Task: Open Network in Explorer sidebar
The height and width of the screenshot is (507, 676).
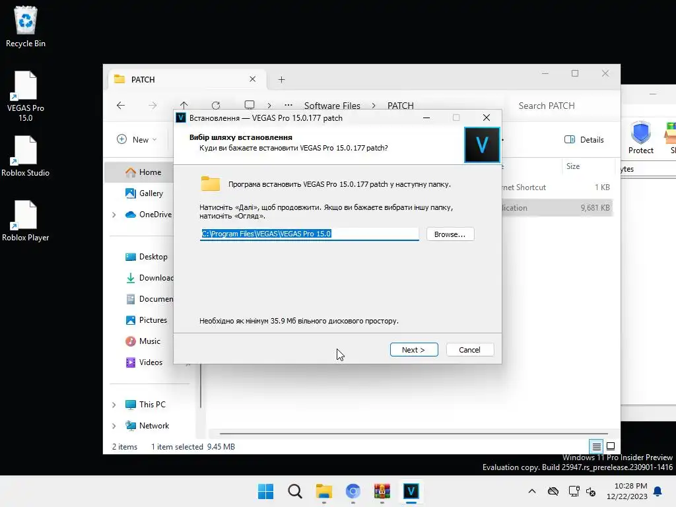Action: 147,426
